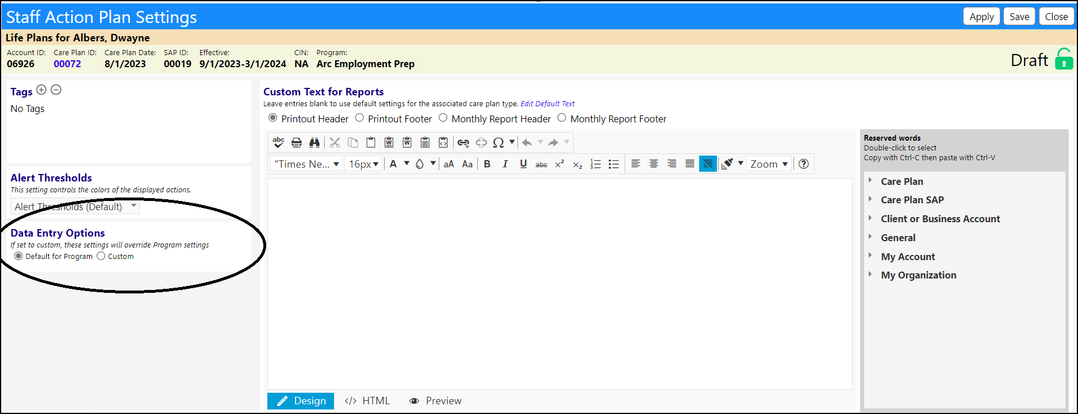Click the format stripper brush icon

click(727, 164)
